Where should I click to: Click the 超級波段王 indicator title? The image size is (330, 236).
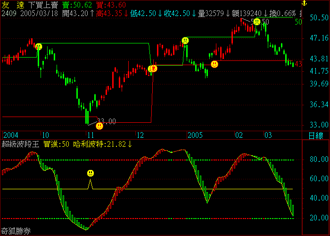[x=21, y=144]
